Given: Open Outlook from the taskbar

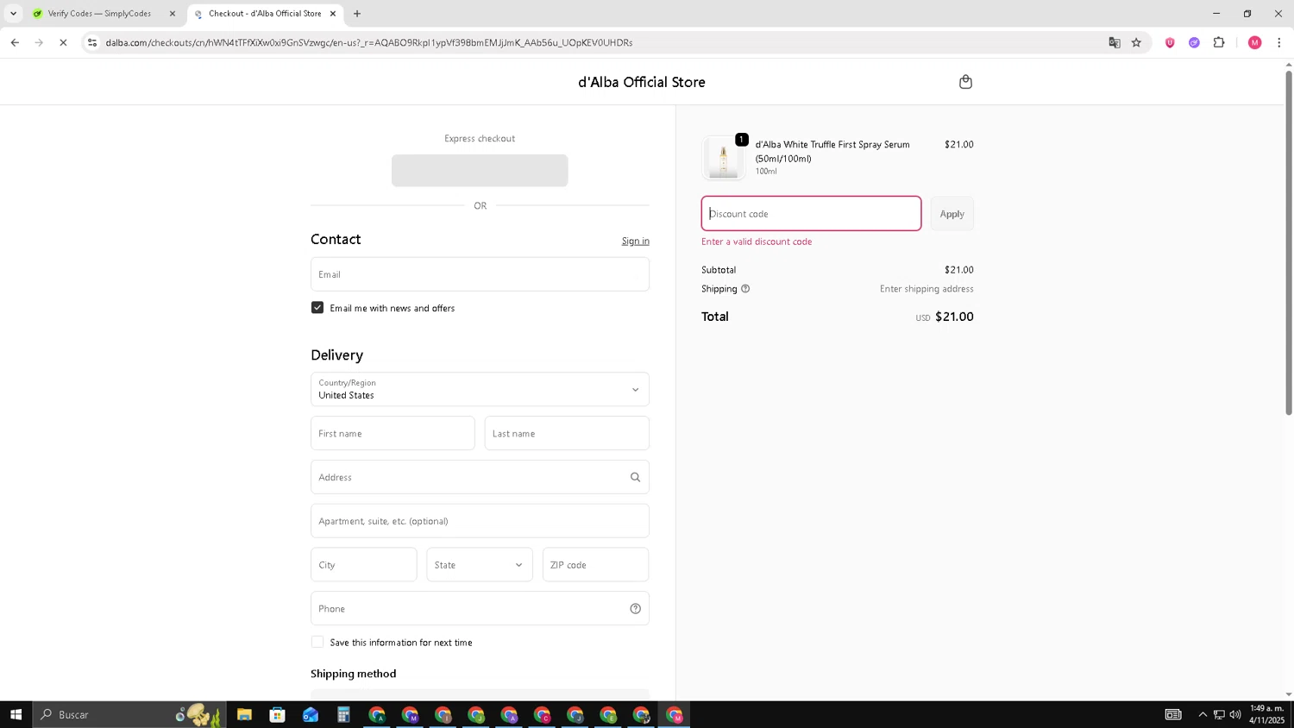Looking at the screenshot, I should point(311,714).
